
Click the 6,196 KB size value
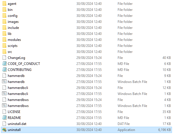pos(165,130)
